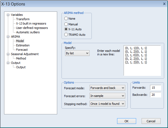Enable TRAMO Auto method
Image resolution: width=168 pixels, height=128 pixels.
click(66, 35)
